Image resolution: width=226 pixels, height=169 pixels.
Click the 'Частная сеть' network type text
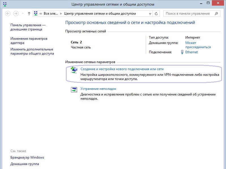click(81, 47)
